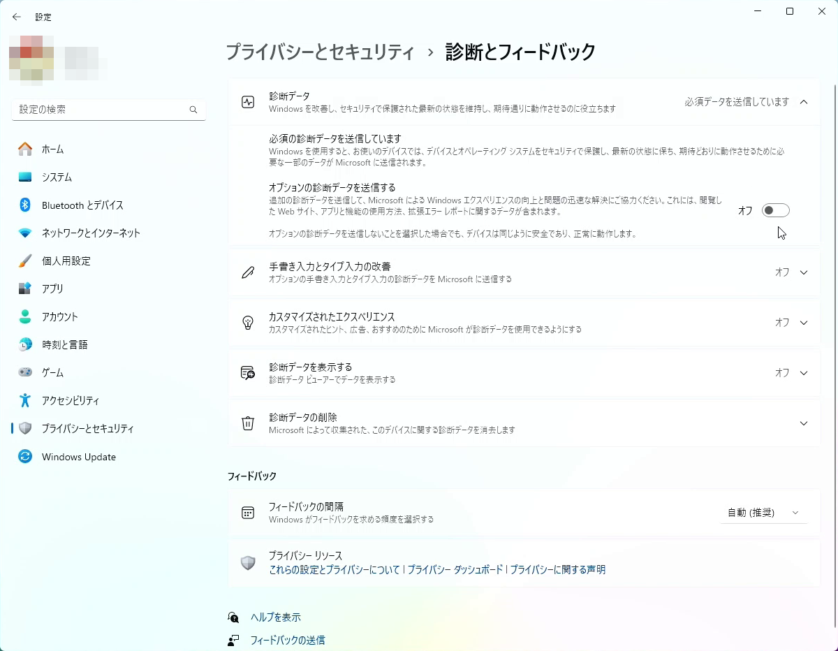Click the shield icon next to プライバシー リソース

click(x=248, y=562)
